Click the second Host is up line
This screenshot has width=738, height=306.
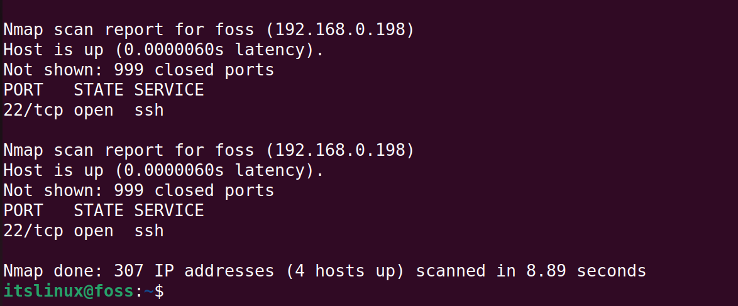(x=163, y=171)
